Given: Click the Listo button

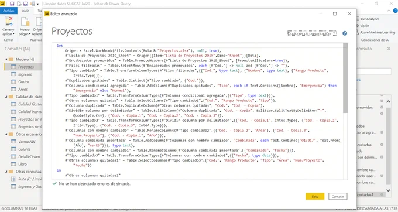Looking at the screenshot, I should pos(315,196).
